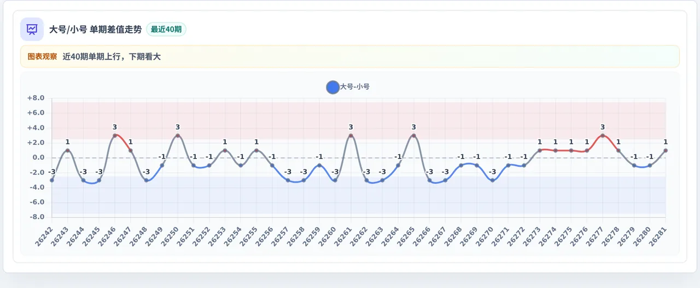Click the data point at period 26246
This screenshot has height=288, width=700.
[x=115, y=136]
